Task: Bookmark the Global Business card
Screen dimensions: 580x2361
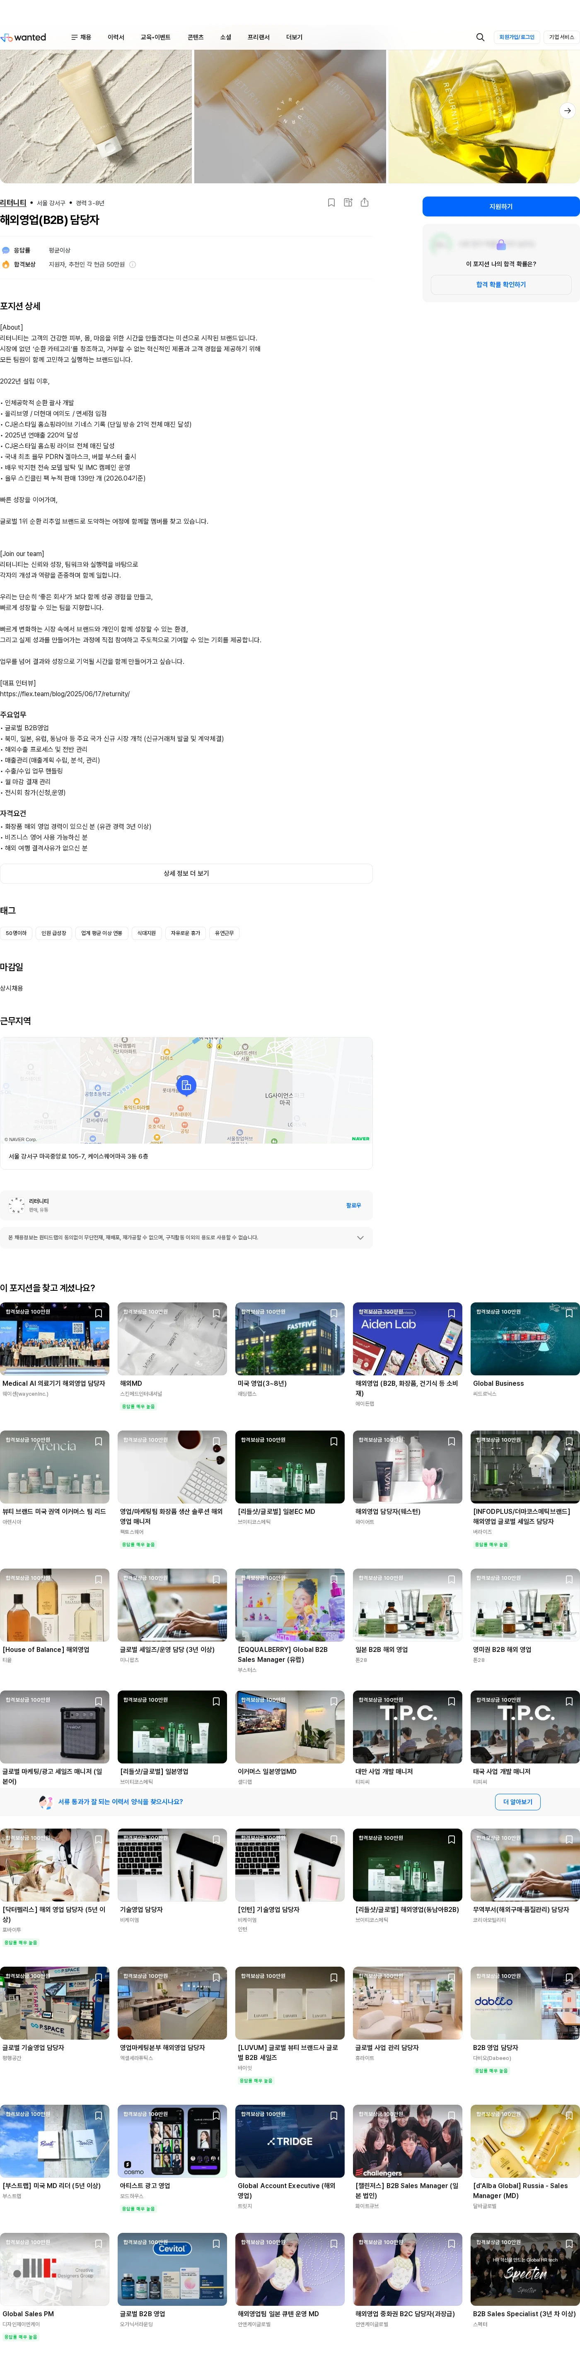Action: point(569,1314)
